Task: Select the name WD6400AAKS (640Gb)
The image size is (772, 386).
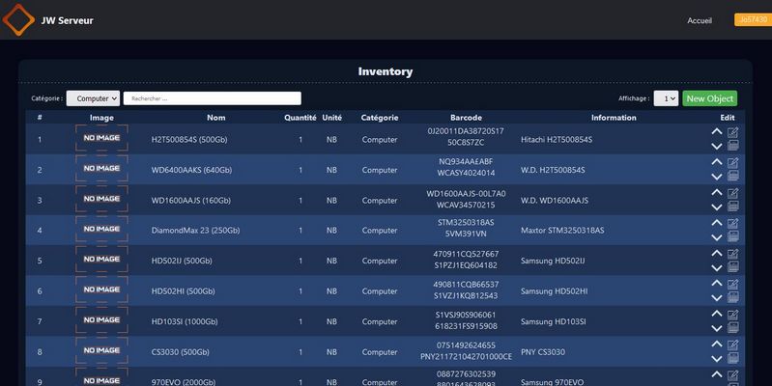Action: click(191, 170)
